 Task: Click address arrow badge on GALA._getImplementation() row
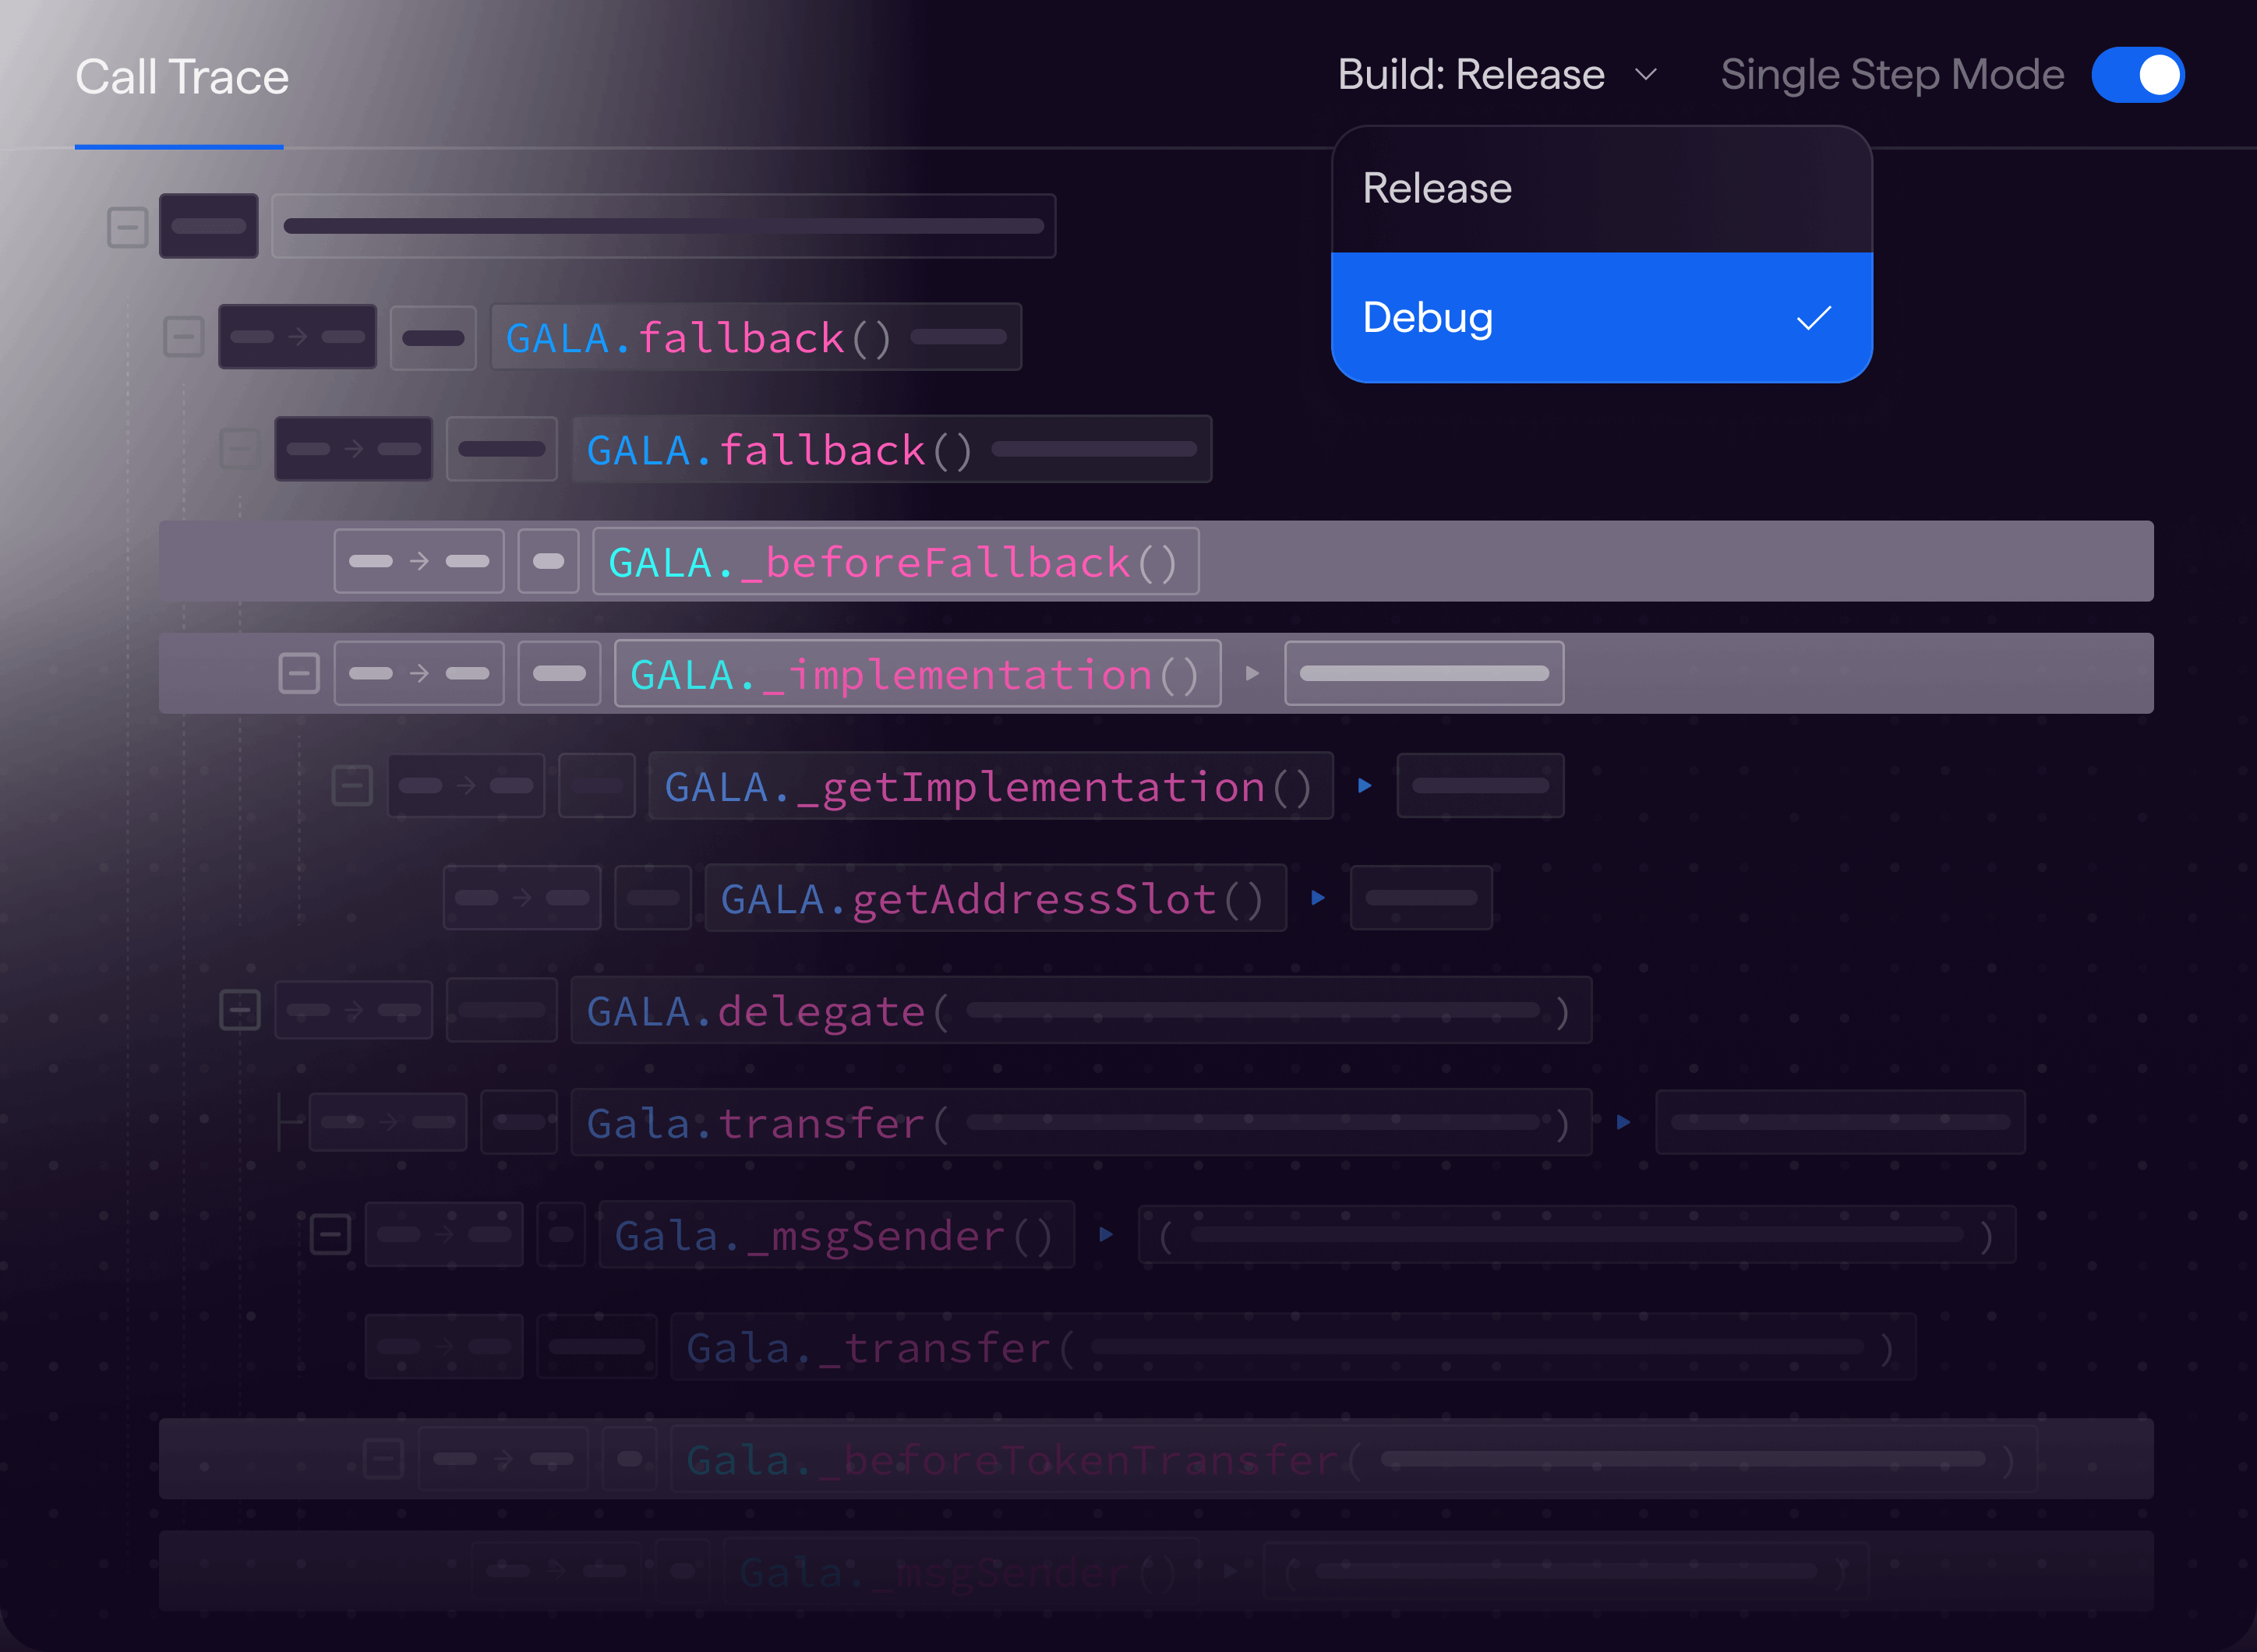pos(466,785)
